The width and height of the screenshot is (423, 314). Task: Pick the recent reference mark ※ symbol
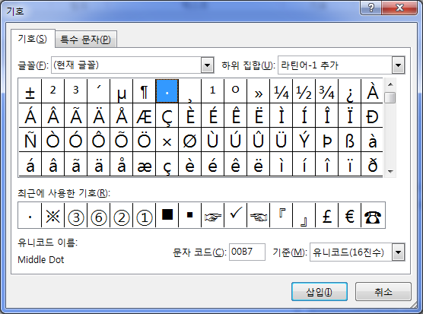(53, 215)
